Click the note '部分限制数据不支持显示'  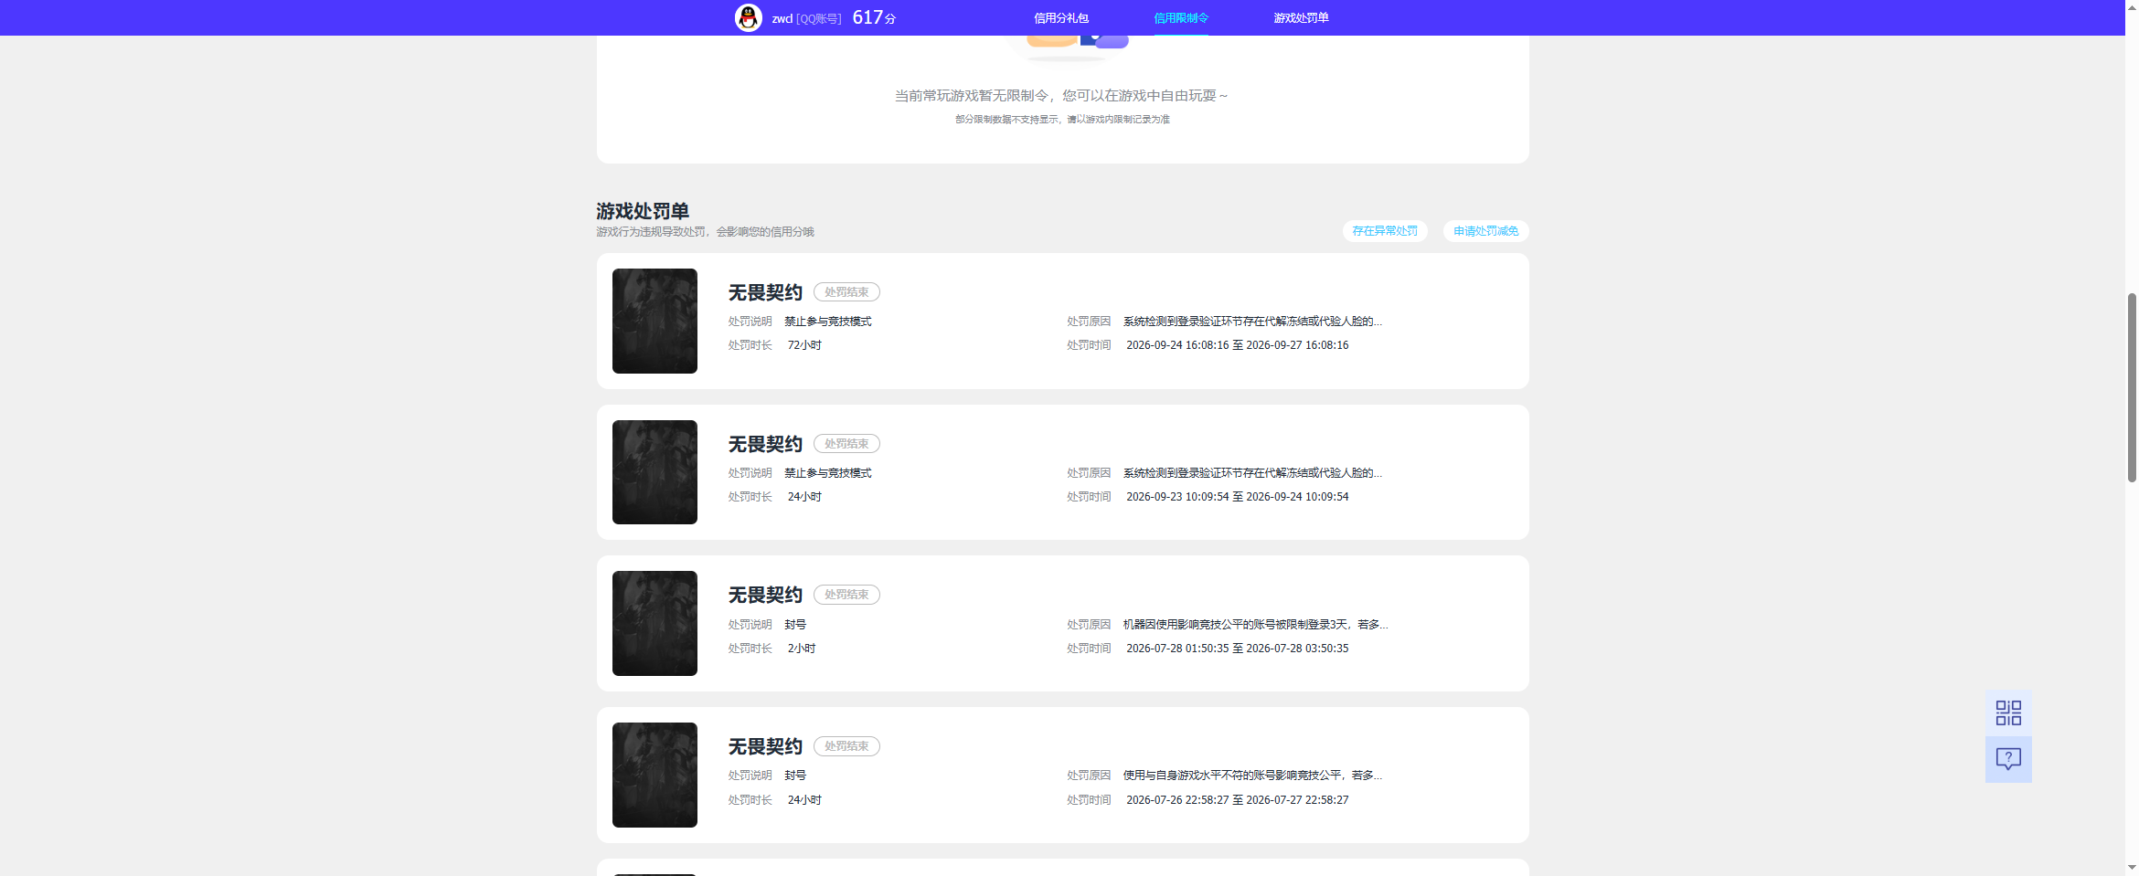(1007, 120)
